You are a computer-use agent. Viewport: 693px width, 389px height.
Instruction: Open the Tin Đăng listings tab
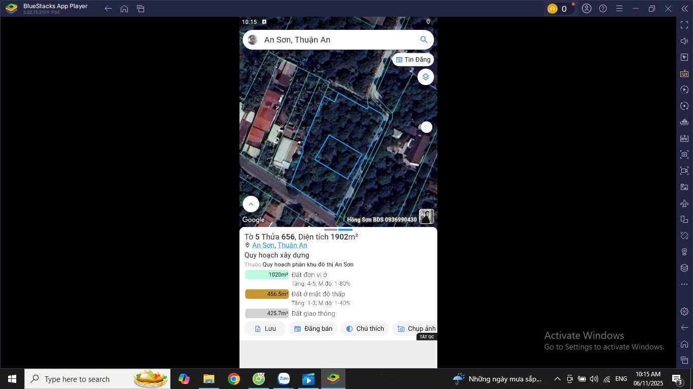413,60
